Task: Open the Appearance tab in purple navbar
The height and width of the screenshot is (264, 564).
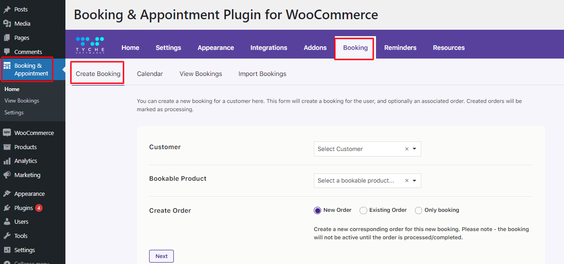Action: coord(216,48)
